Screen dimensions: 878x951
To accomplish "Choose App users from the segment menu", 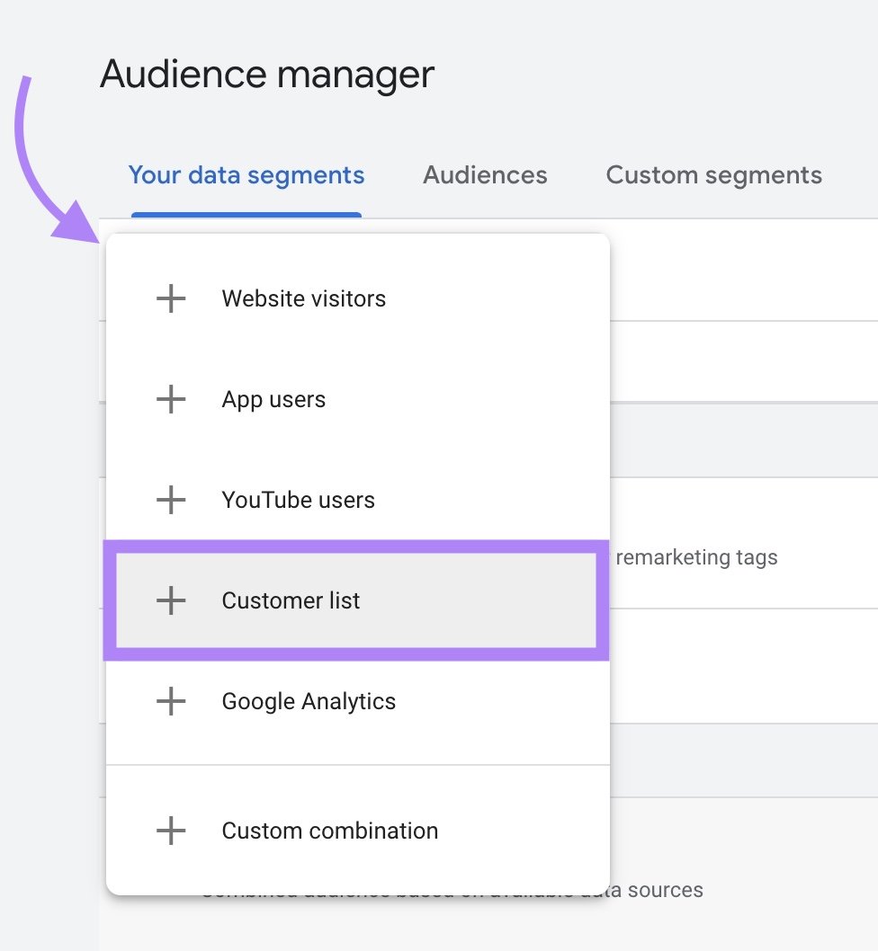I will [x=273, y=399].
